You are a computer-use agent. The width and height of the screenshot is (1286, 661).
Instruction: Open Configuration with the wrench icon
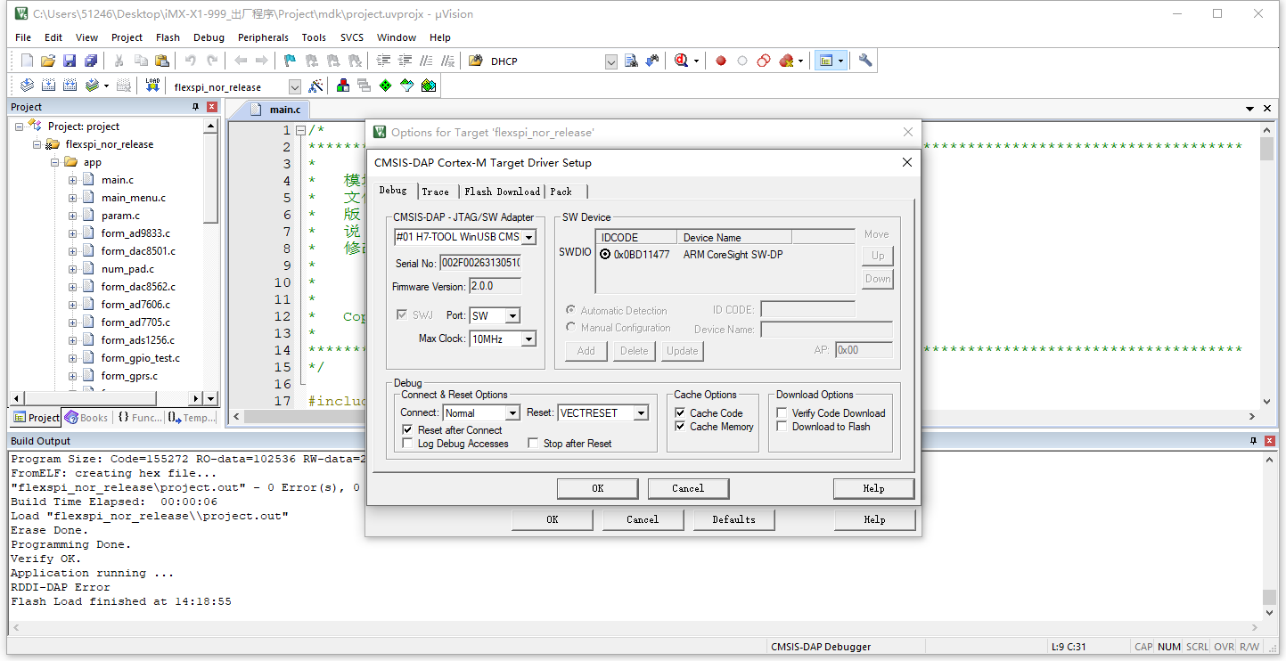click(864, 61)
